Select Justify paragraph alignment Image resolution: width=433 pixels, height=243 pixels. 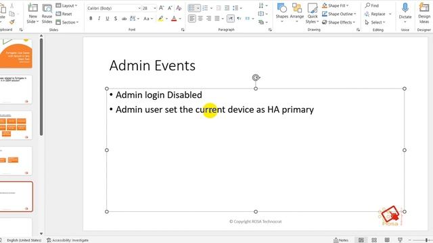[x=217, y=18]
